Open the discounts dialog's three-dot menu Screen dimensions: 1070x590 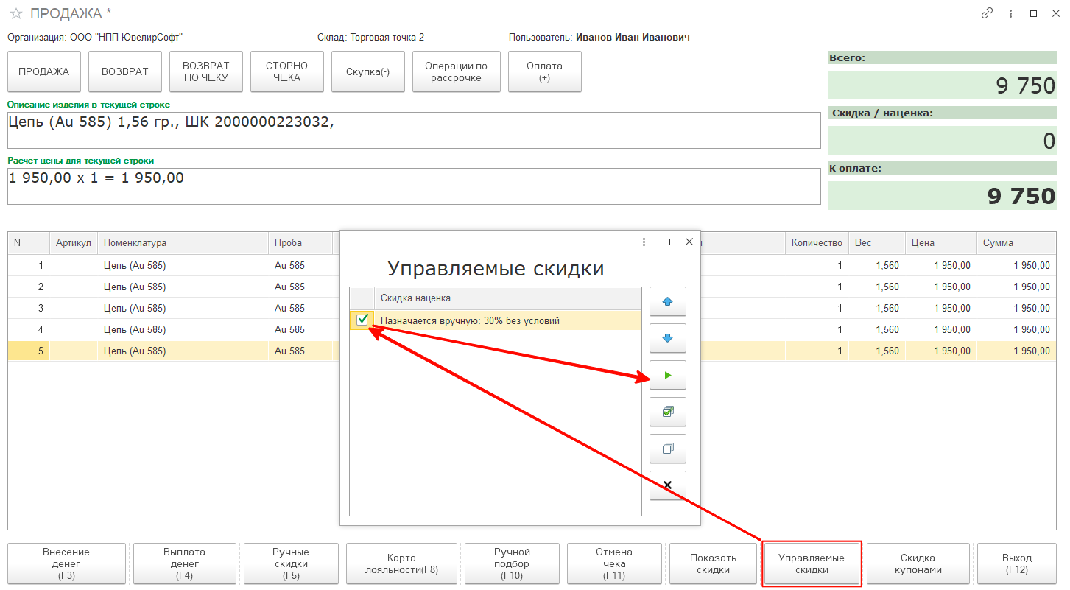click(x=644, y=242)
